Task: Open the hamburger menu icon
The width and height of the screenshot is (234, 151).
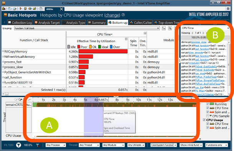Action: pos(228,9)
